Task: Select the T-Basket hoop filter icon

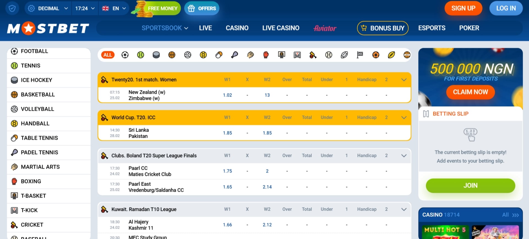Action: click(x=282, y=55)
